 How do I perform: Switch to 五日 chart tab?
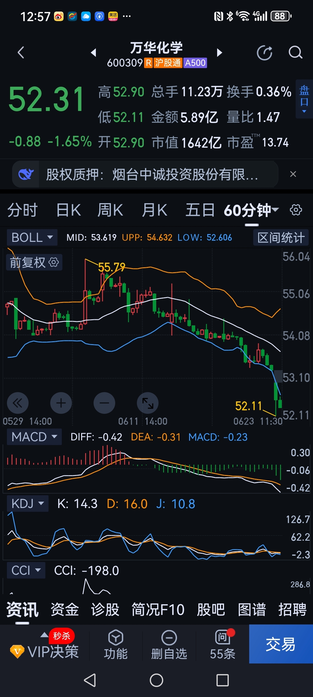pos(200,210)
